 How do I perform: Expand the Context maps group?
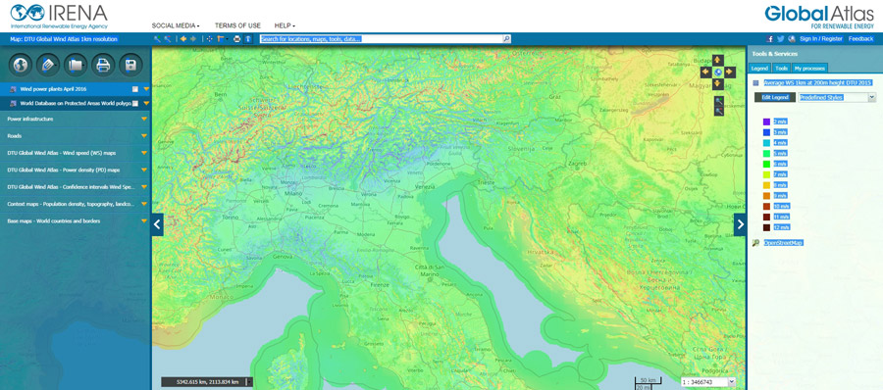click(x=143, y=204)
